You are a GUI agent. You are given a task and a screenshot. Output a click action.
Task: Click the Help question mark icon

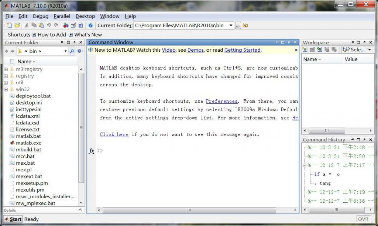(91, 25)
